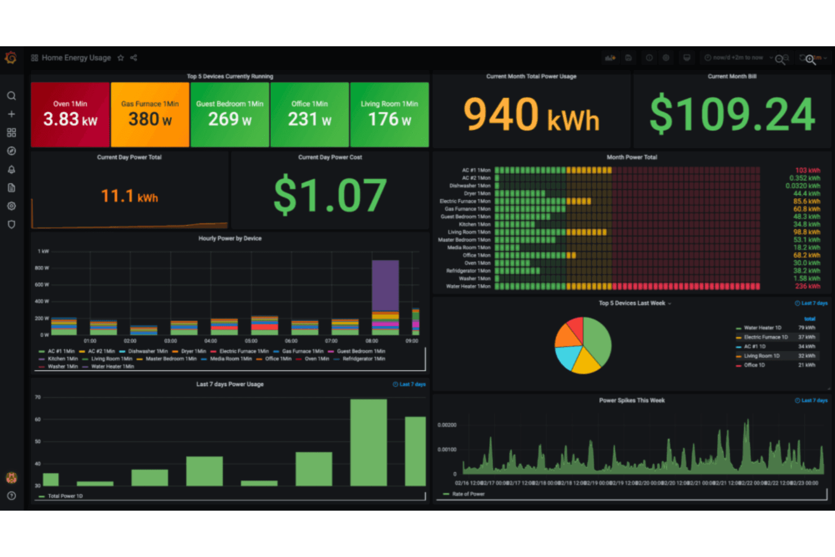Open the now/d+2m to now time picker
Viewport: 835px width, 557px height.
(737, 58)
